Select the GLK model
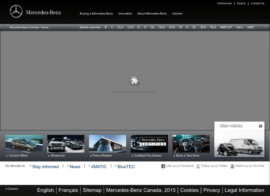The height and width of the screenshot is (196, 270). (x=172, y=27)
